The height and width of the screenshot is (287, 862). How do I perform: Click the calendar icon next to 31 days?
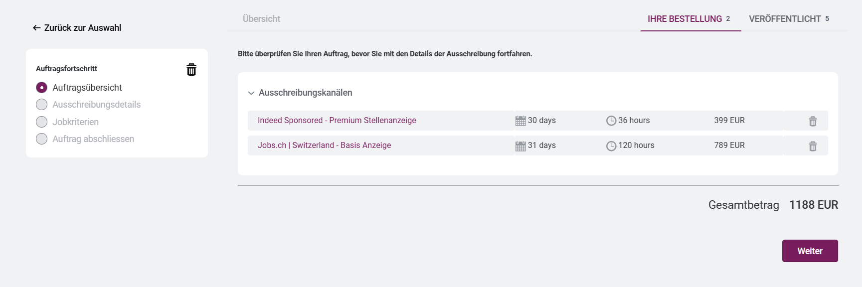[520, 146]
